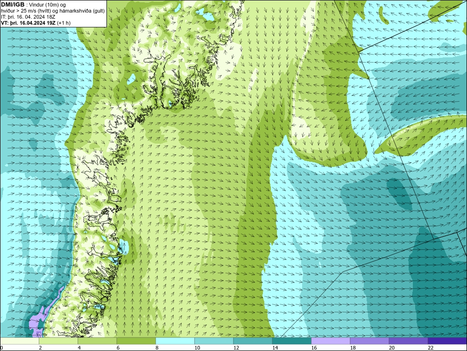The image size is (467, 351).
Task: Click the 10–12 m/s legend swatch
Action: click(x=214, y=341)
